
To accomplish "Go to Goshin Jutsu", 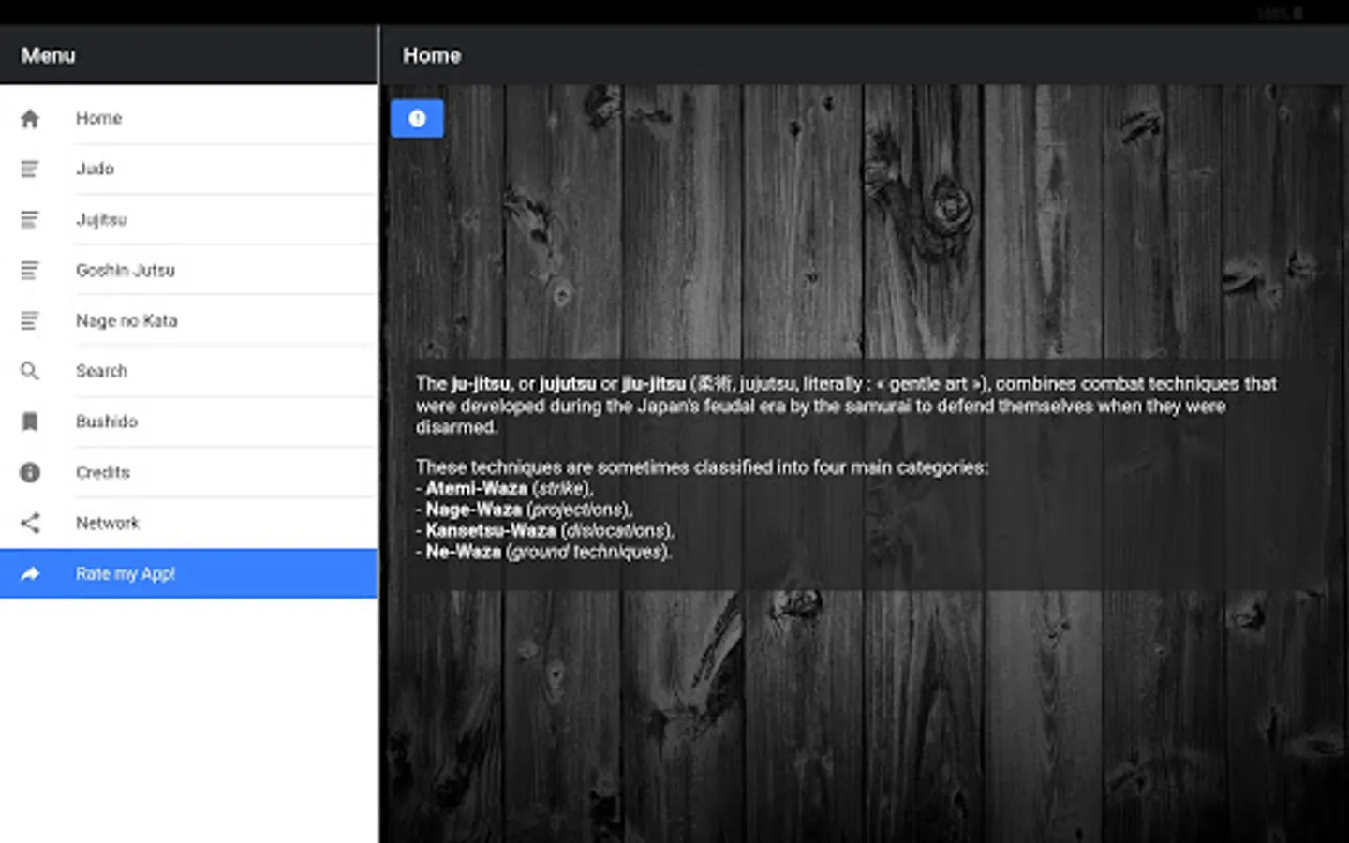I will coord(188,270).
